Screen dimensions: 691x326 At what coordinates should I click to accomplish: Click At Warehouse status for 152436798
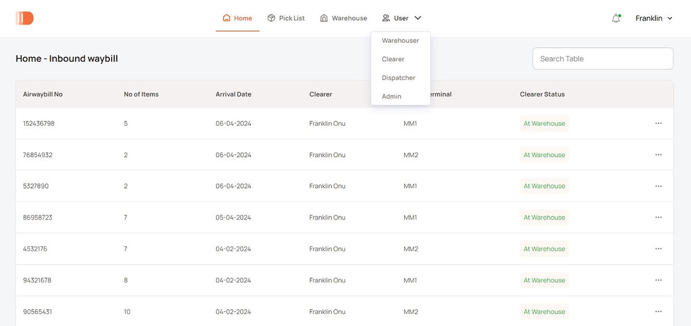tap(544, 123)
